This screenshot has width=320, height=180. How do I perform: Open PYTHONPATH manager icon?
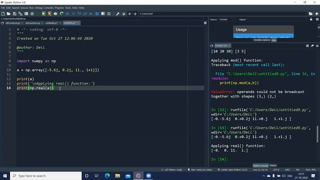click(123, 13)
